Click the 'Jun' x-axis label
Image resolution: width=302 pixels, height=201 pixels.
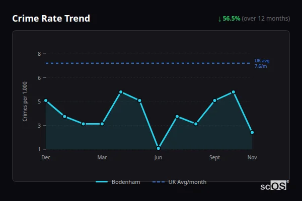pos(158,157)
